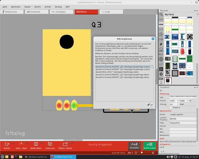The image size is (199, 159).
Task: Open the Arduino infinity-logo parts bin
Action: coord(161,39)
